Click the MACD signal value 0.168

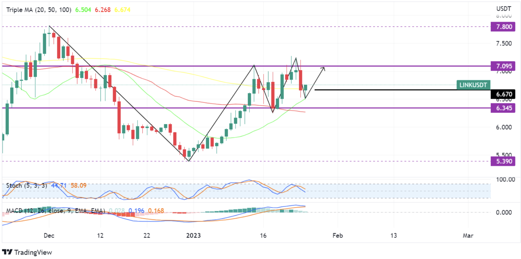(x=156, y=211)
